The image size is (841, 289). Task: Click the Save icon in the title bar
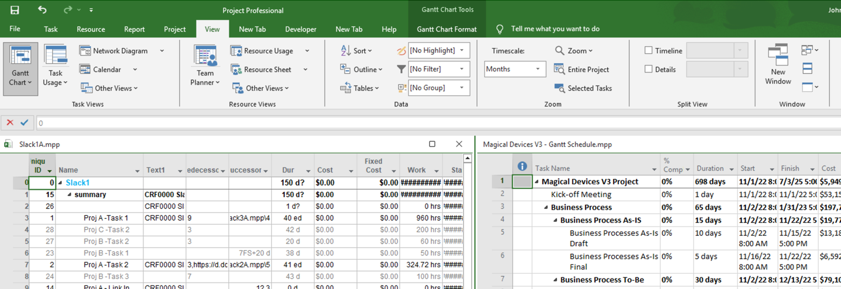click(15, 10)
